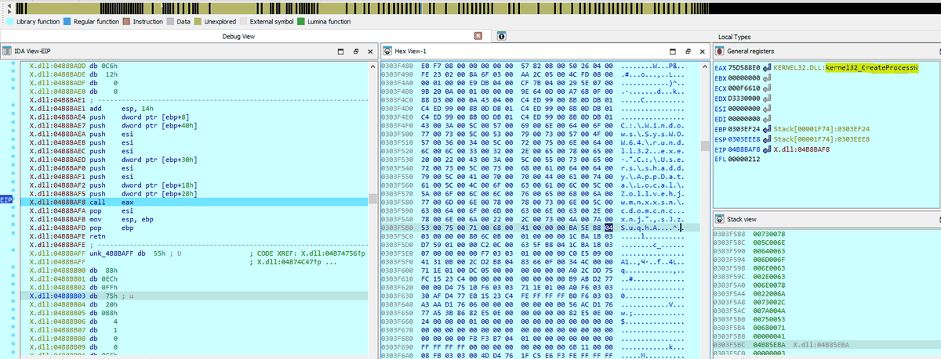Click the Data legend swatch
Viewport: 941px width, 359px height.
(172, 21)
